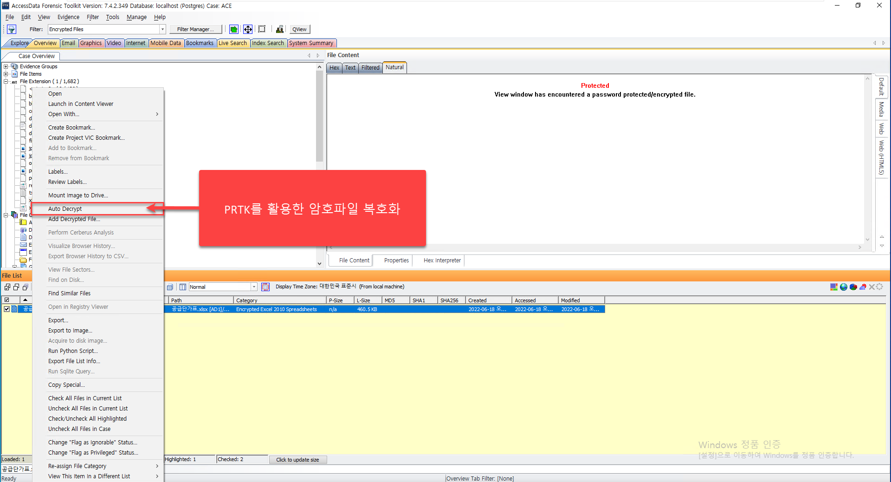Screen dimensions: 891x482
Task: Open the Normal column template dropdown
Action: tap(254, 287)
